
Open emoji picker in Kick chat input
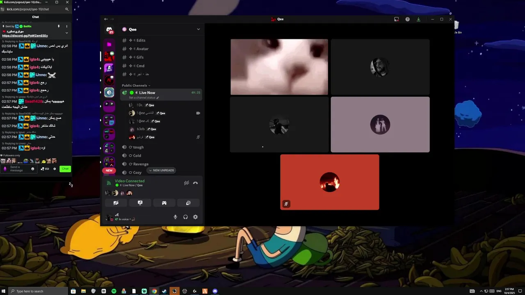point(33,169)
